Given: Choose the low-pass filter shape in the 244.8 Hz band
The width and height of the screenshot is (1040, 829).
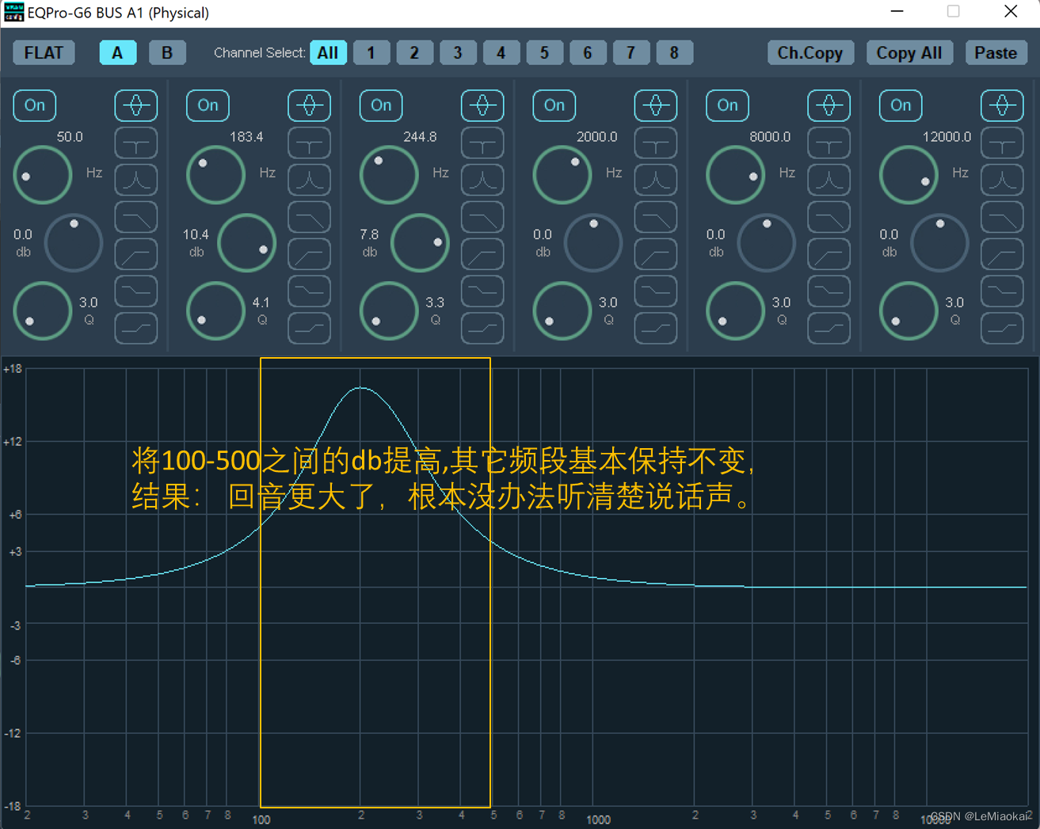Looking at the screenshot, I should (x=482, y=217).
